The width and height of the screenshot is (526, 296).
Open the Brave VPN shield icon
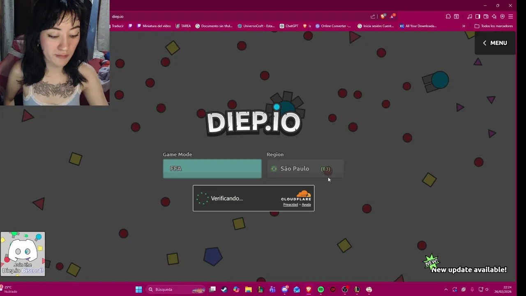tap(502, 16)
